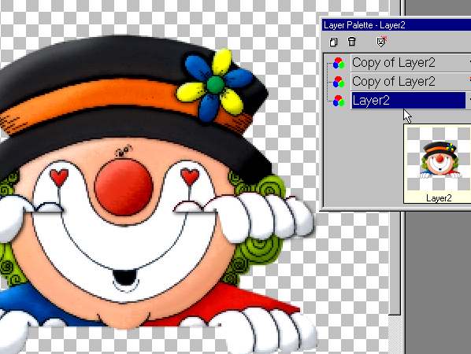Select the highlighted Layer2 layer button

[409, 100]
